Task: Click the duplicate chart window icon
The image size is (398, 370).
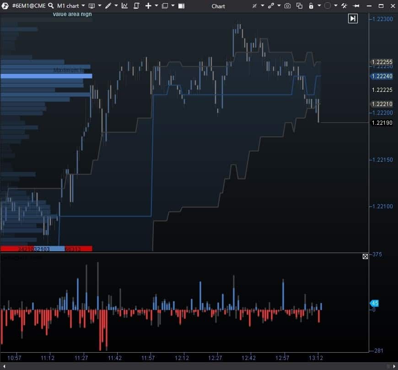Action: 299,6
